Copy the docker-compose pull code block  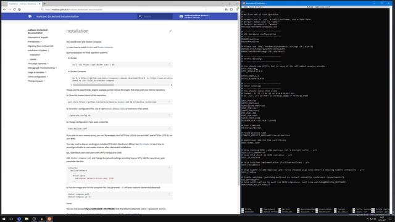[x=170, y=194]
